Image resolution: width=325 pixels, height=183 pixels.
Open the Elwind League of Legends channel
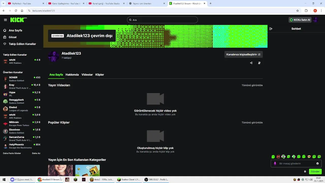pyautogui.click(x=22, y=109)
